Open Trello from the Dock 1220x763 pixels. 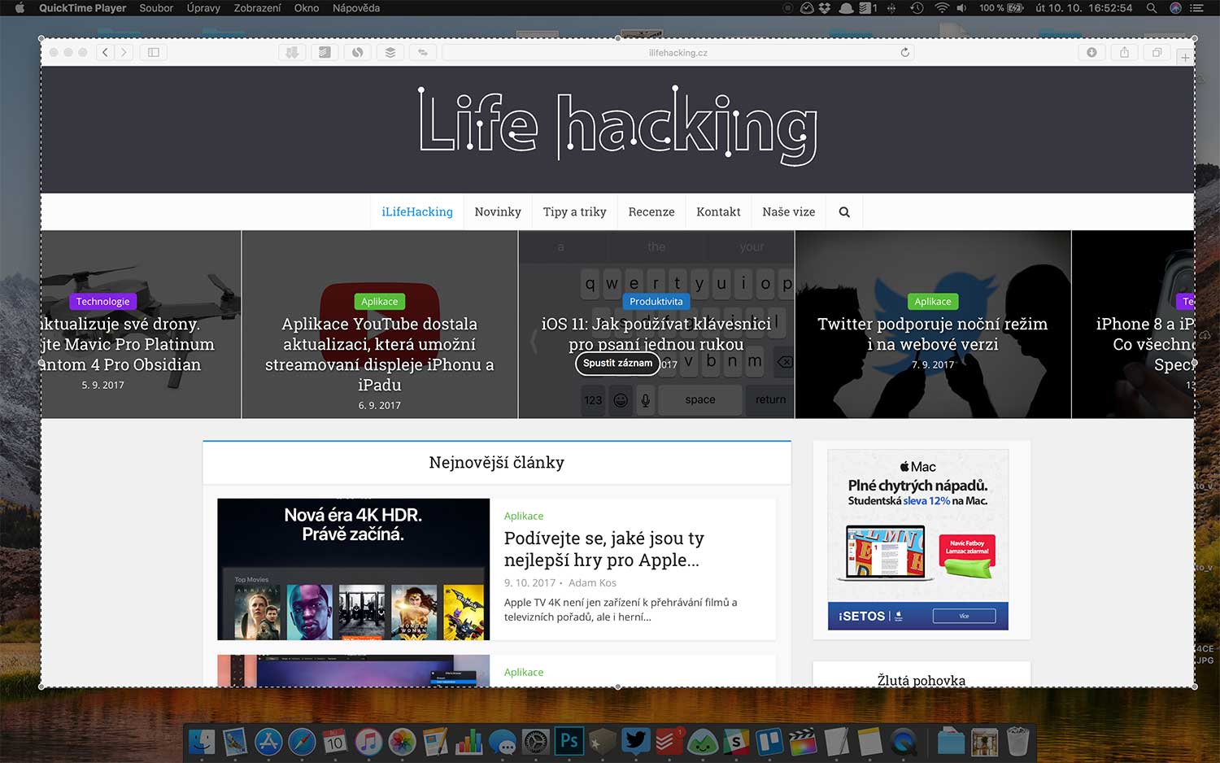[x=769, y=741]
